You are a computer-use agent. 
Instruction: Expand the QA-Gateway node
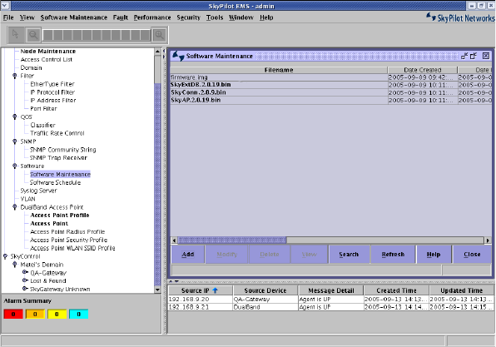[x=25, y=272]
